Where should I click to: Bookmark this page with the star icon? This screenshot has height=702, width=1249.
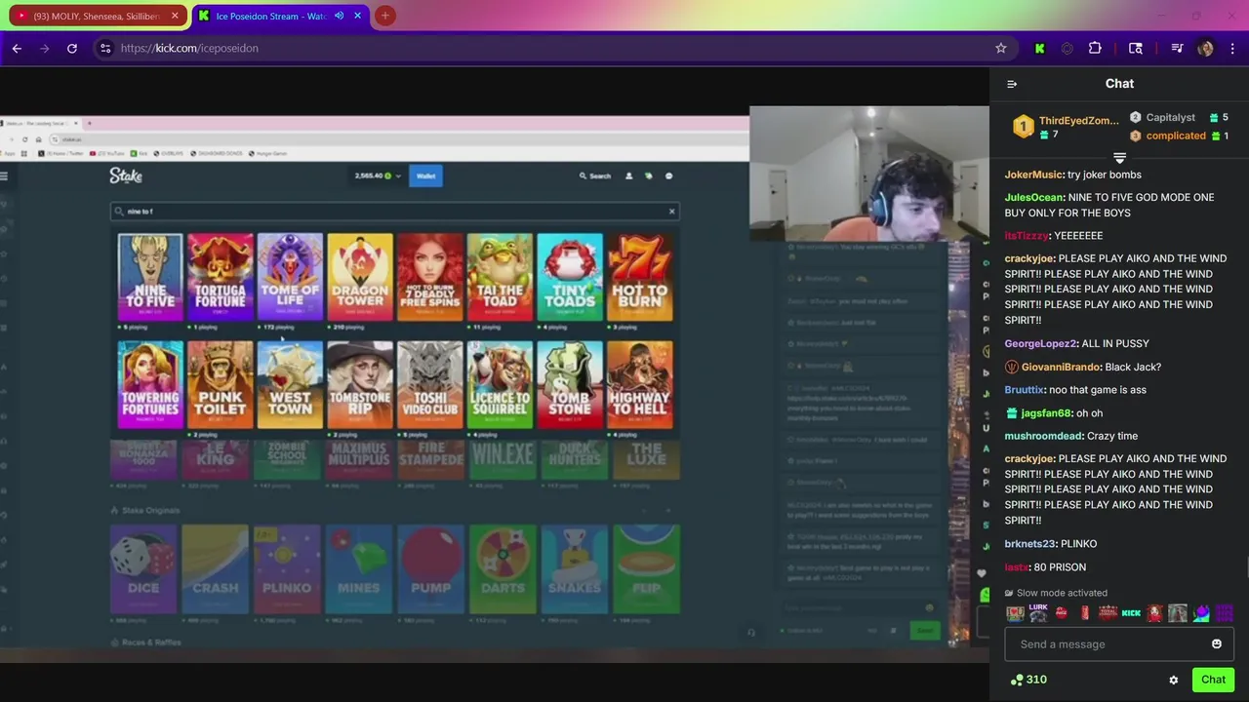(1000, 48)
